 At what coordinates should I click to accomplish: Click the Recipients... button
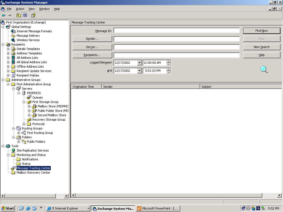click(x=92, y=55)
